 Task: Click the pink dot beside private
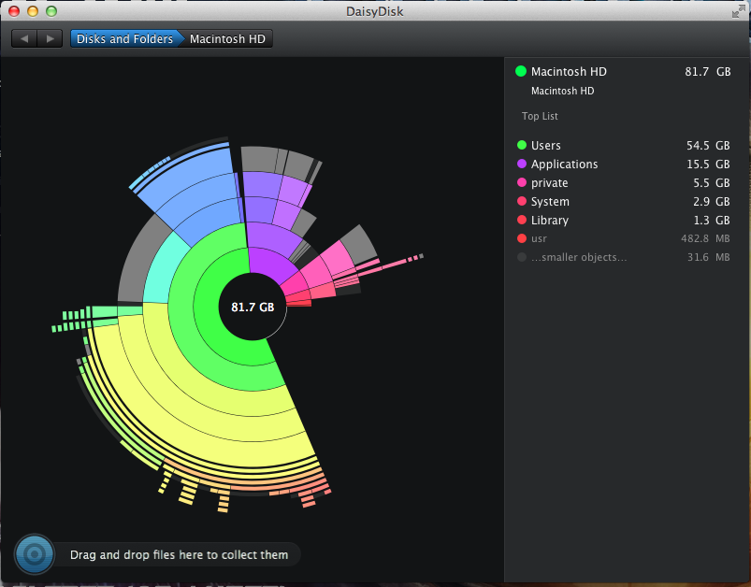coord(522,182)
